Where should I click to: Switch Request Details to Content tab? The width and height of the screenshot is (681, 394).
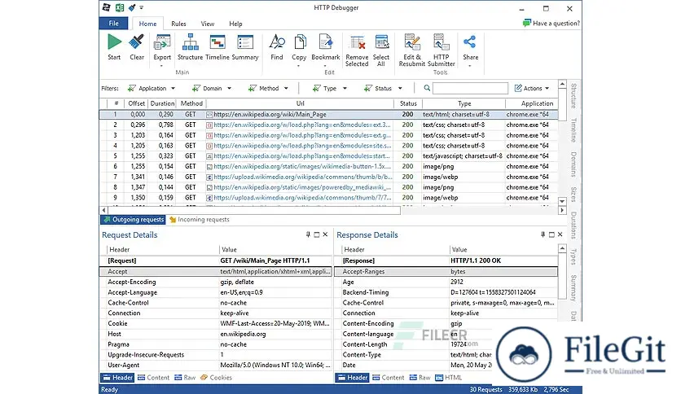click(x=153, y=378)
